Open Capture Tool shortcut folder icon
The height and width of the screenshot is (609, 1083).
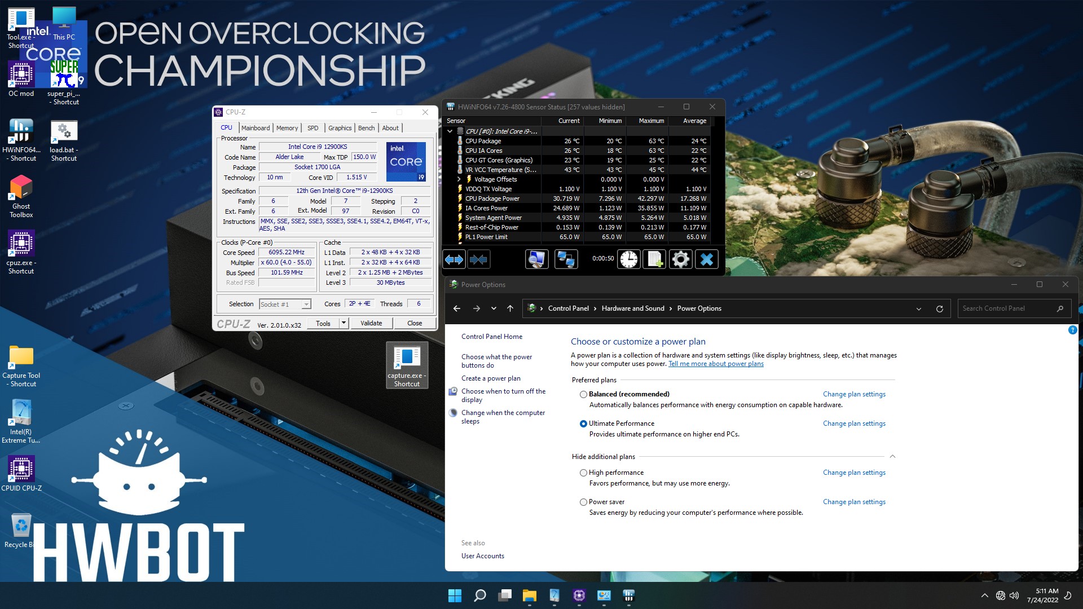(21, 365)
